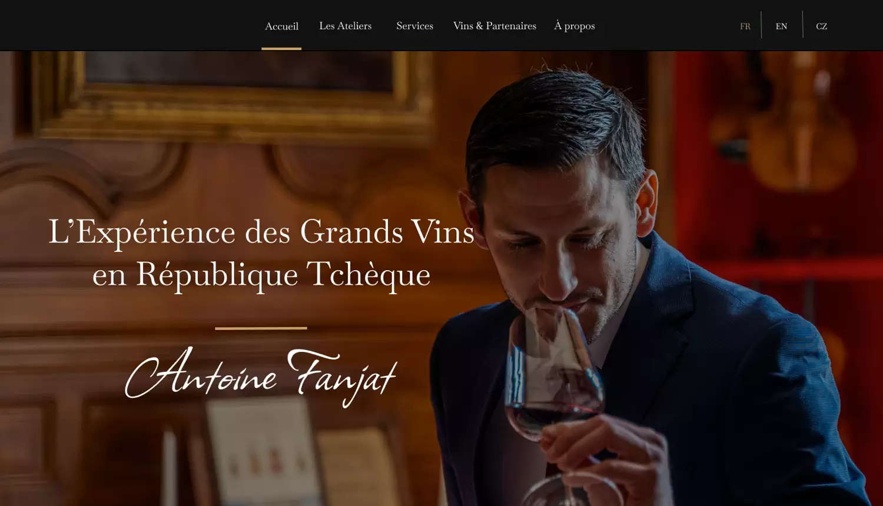Viewport: 883px width, 506px height.
Task: Open the Les Ateliers menu
Action: click(346, 26)
